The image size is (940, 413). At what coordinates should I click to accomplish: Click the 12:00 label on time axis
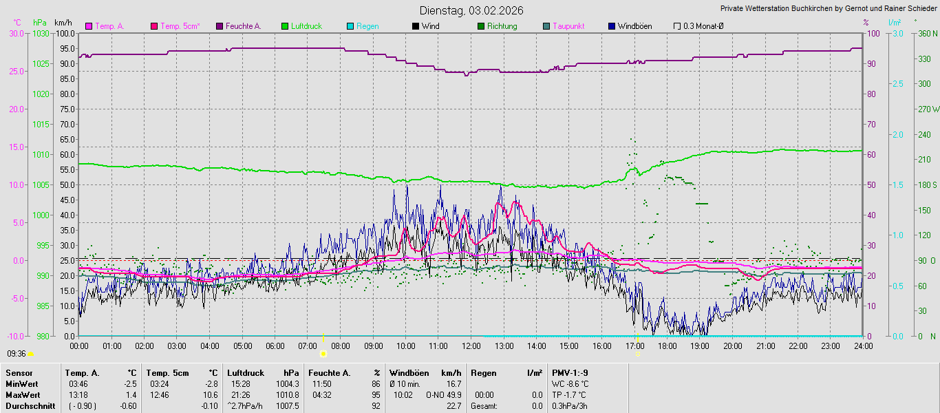tap(471, 346)
